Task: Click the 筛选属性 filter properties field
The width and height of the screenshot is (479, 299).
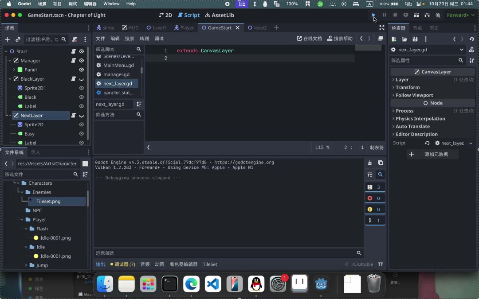Action: [424, 60]
